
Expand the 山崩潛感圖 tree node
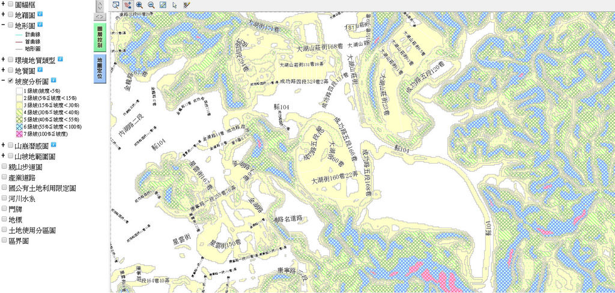point(3,145)
